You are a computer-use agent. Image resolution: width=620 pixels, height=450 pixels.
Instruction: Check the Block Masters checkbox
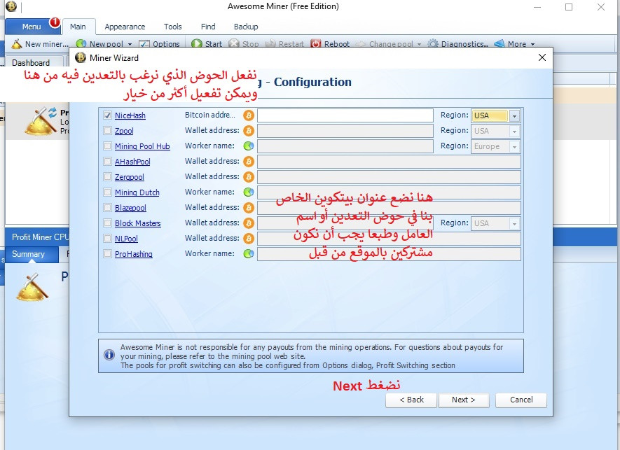click(x=107, y=223)
